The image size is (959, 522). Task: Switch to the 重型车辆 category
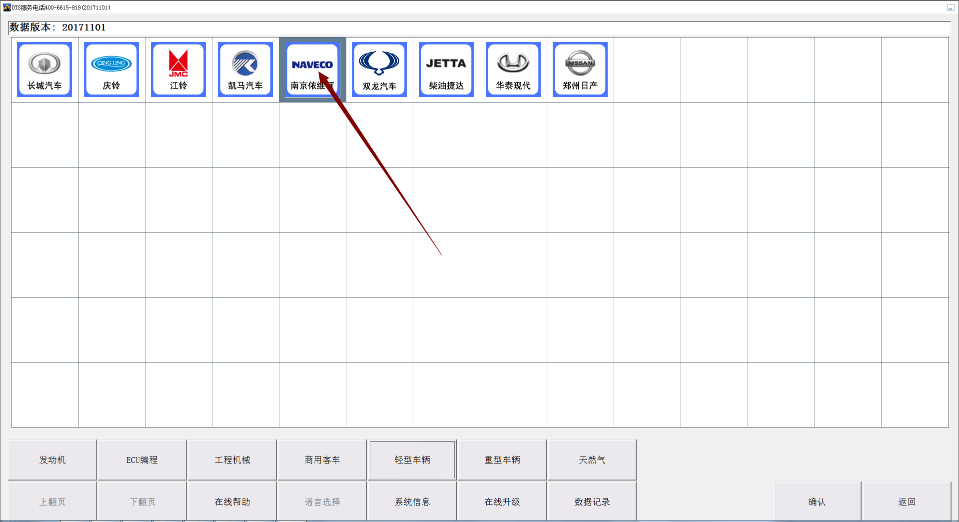[502, 460]
